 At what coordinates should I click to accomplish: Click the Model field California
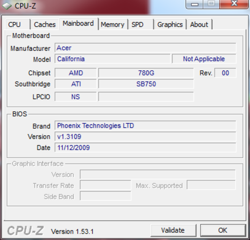pos(112,59)
